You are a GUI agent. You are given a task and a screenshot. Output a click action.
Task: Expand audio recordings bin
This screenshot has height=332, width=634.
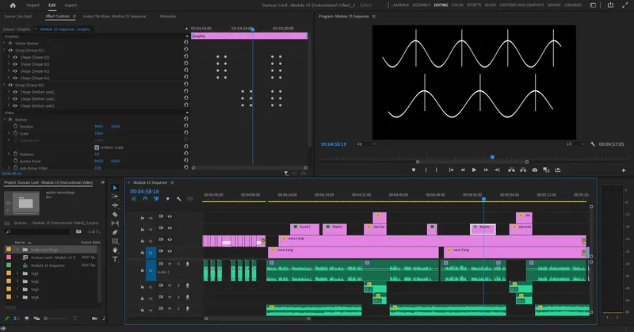pyautogui.click(x=17, y=250)
